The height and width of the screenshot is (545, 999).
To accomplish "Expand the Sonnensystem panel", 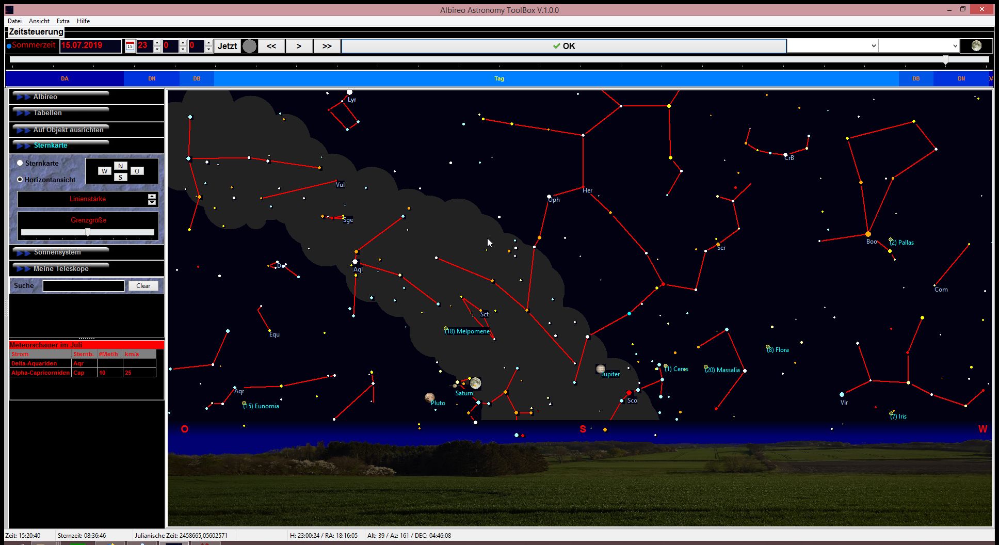I will 57,252.
